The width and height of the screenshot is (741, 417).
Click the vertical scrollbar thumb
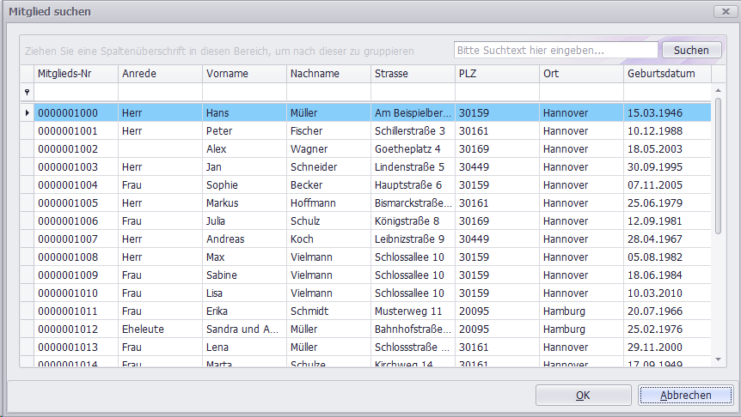718,165
